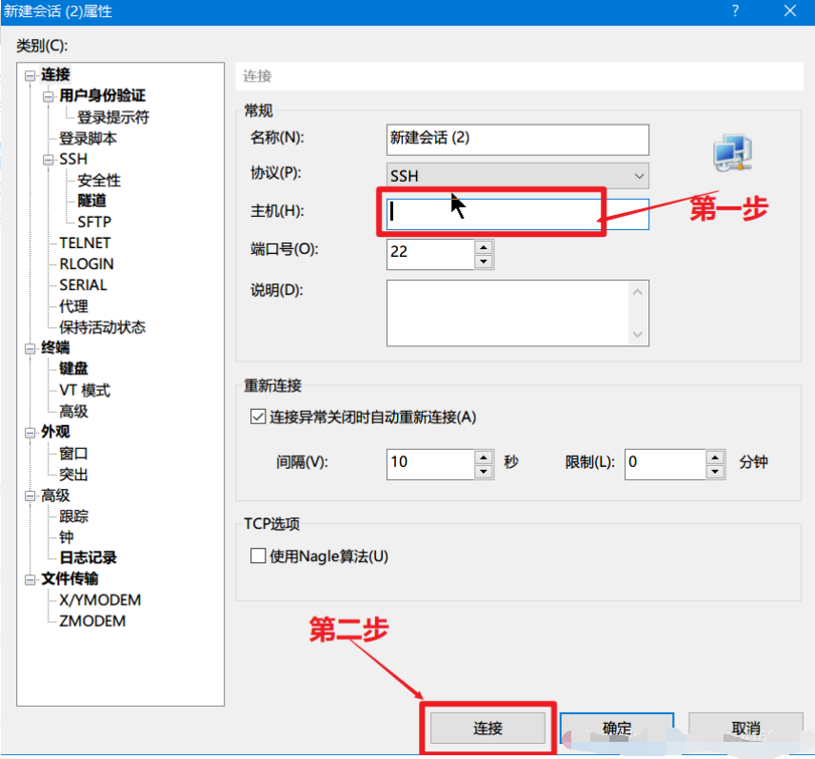Select 跟踪 in the category tree

73,516
